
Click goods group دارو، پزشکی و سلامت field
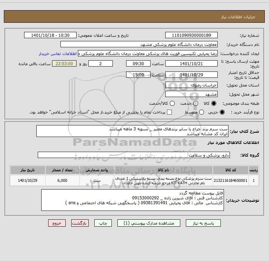click(134, 155)
